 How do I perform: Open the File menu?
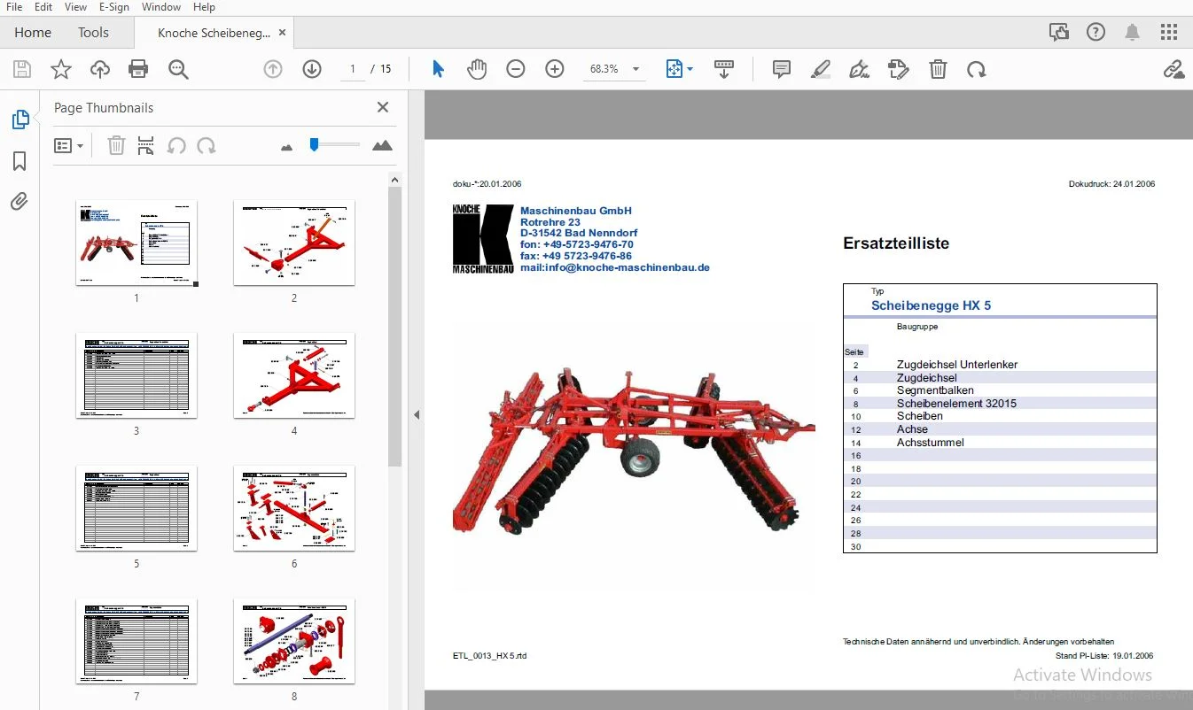(x=14, y=7)
